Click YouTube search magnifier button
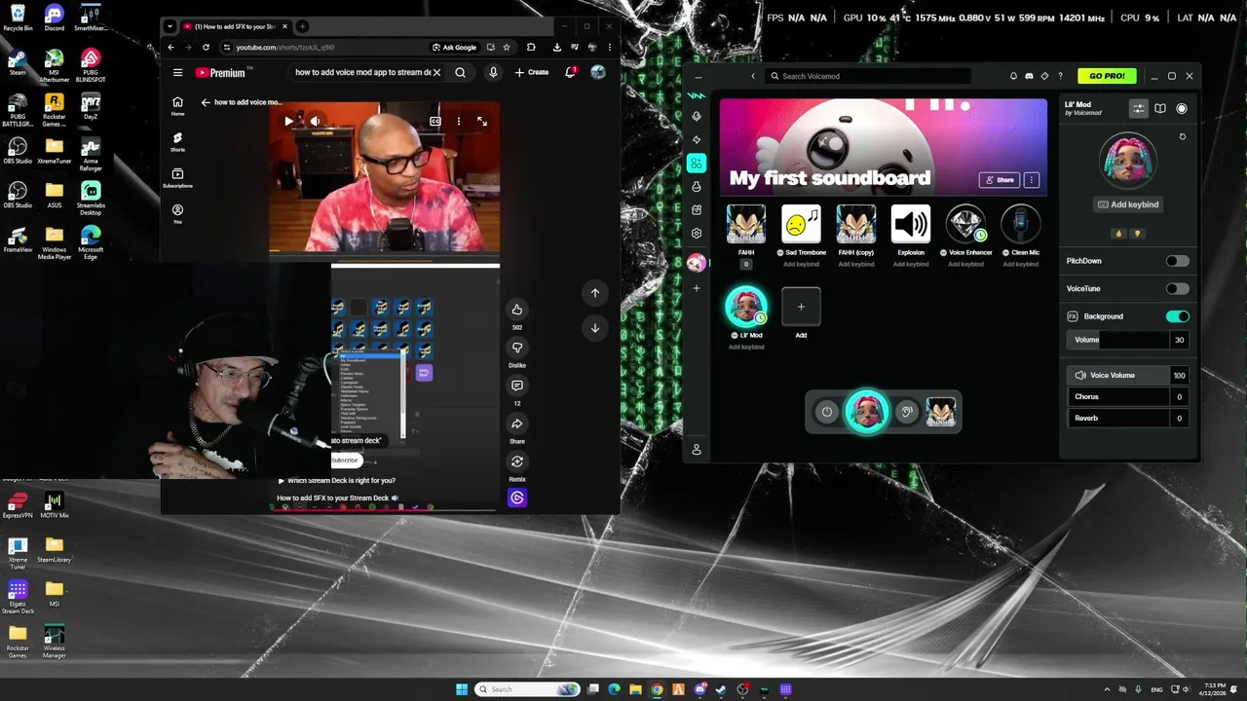 tap(460, 72)
